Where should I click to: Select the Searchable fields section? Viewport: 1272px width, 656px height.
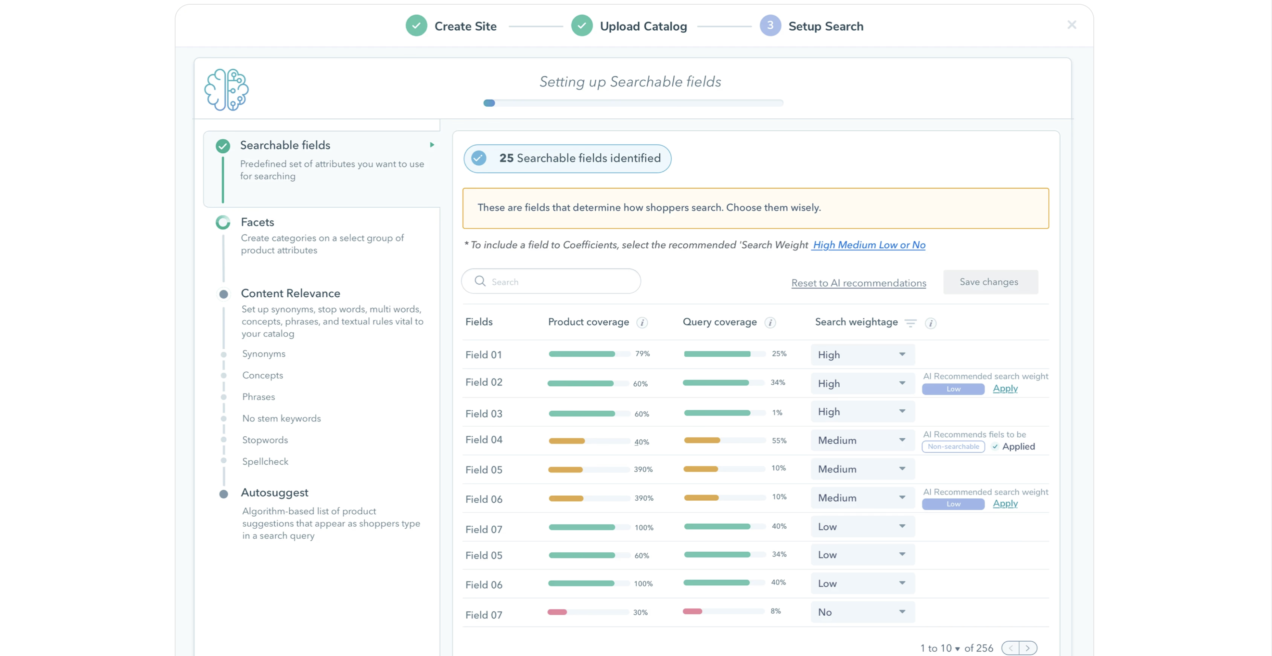coord(321,169)
